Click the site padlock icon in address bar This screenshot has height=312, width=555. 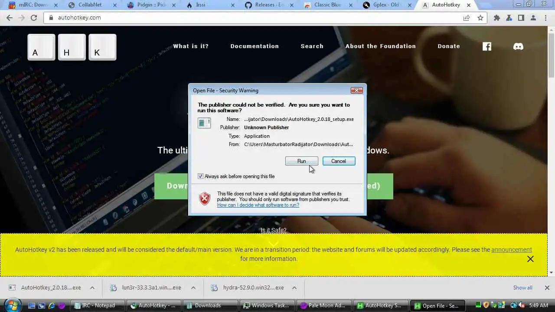51,18
